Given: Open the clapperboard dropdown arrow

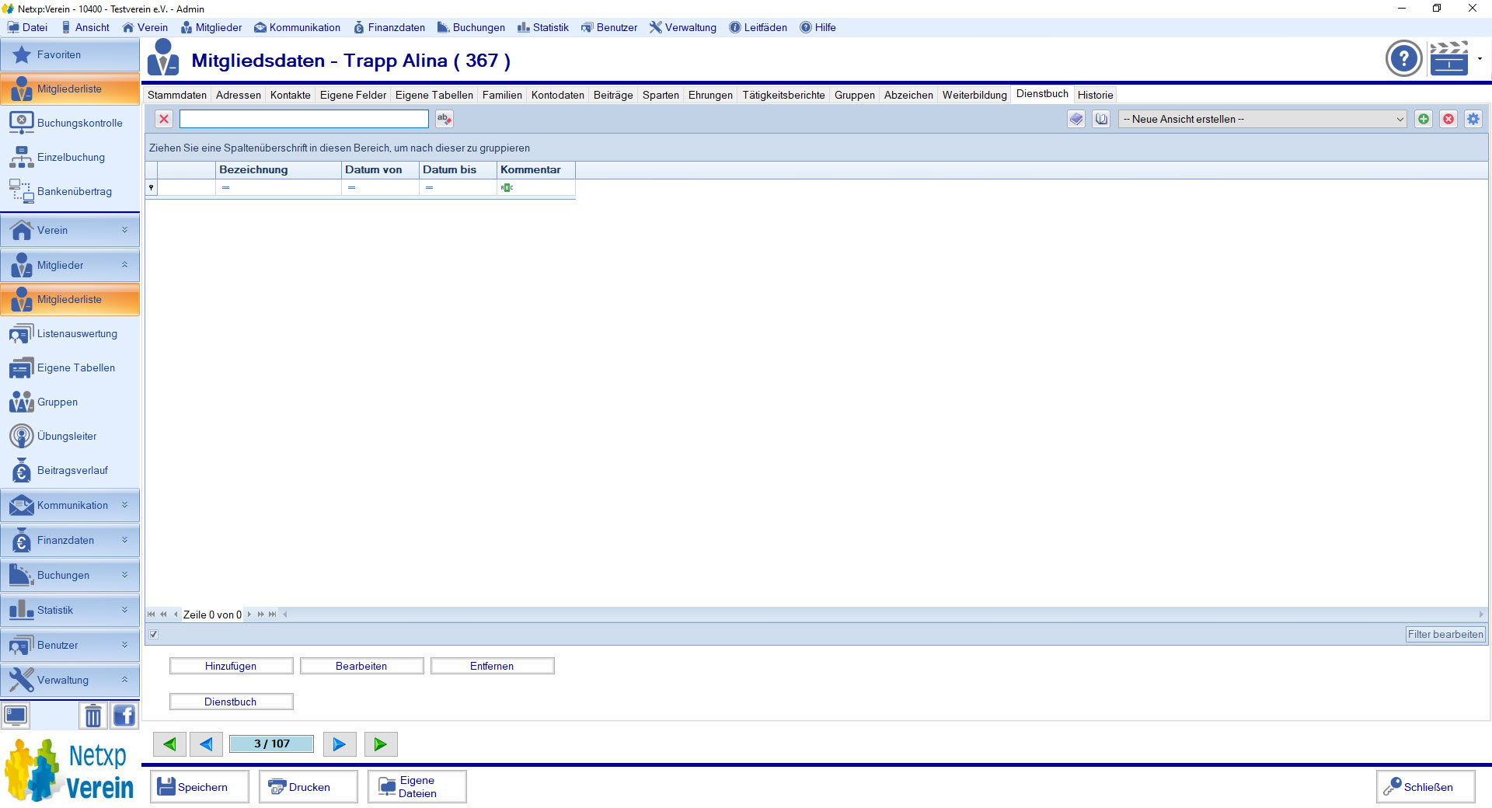Looking at the screenshot, I should coord(1480,58).
